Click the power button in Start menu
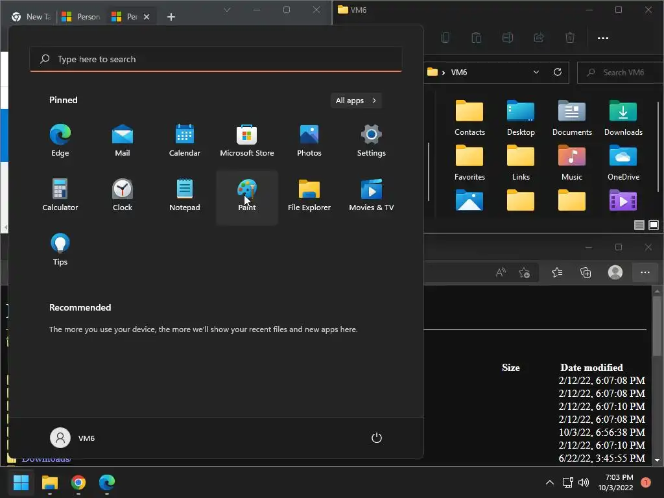Viewport: 664px width, 498px height. pos(377,438)
